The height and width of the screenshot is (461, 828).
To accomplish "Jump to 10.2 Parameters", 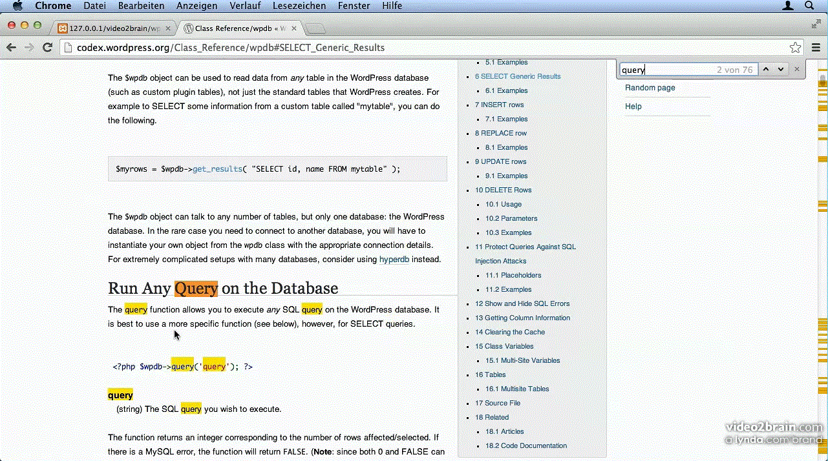I will pyautogui.click(x=511, y=218).
